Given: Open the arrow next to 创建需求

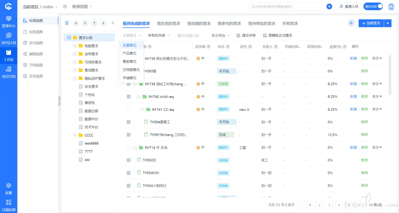Looking at the screenshot, I should pos(388,23).
